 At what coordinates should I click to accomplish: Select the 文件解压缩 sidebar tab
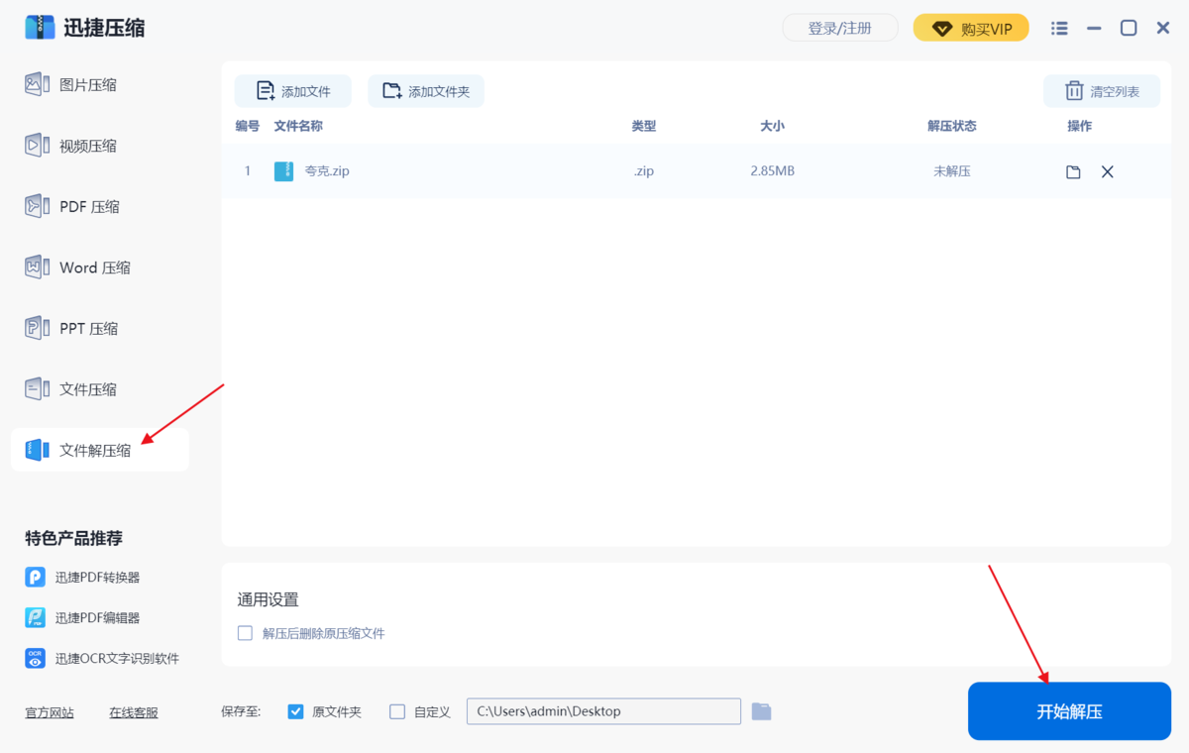click(x=91, y=449)
